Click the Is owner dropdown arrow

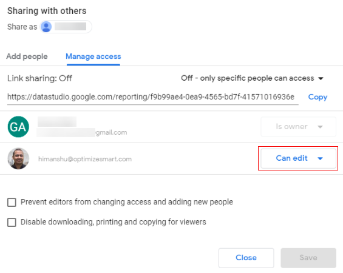320,127
